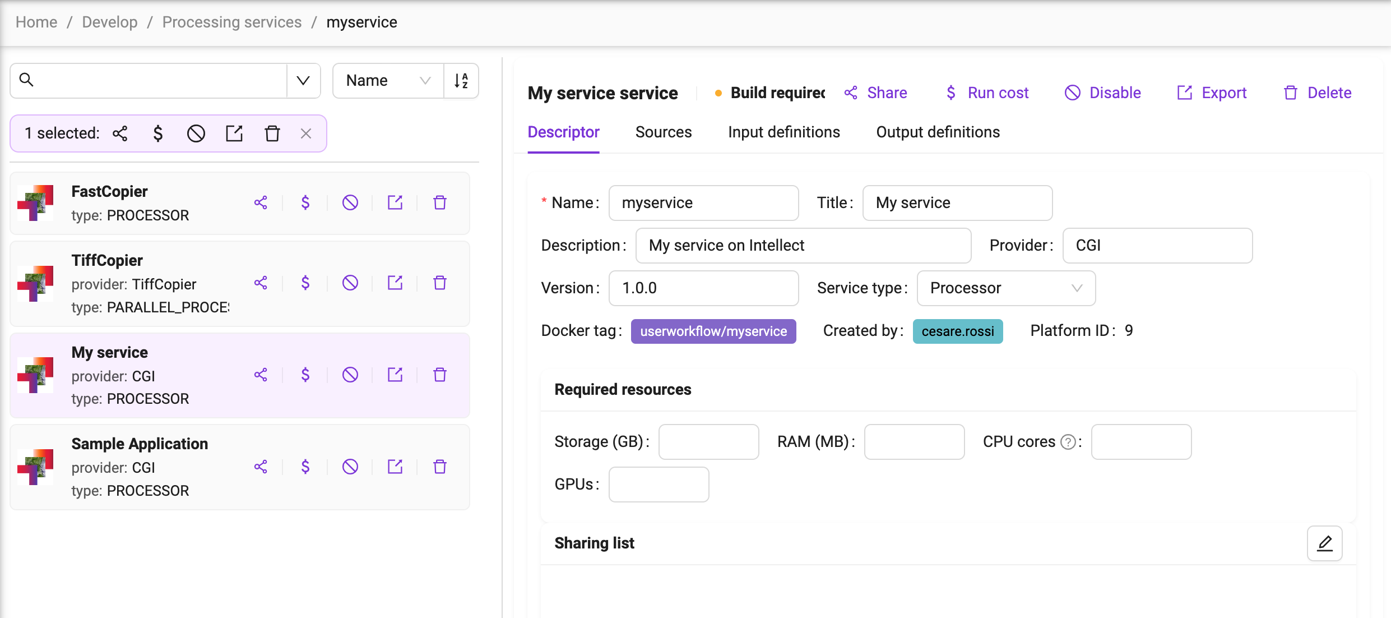Switch to the Sources tab

coord(664,132)
